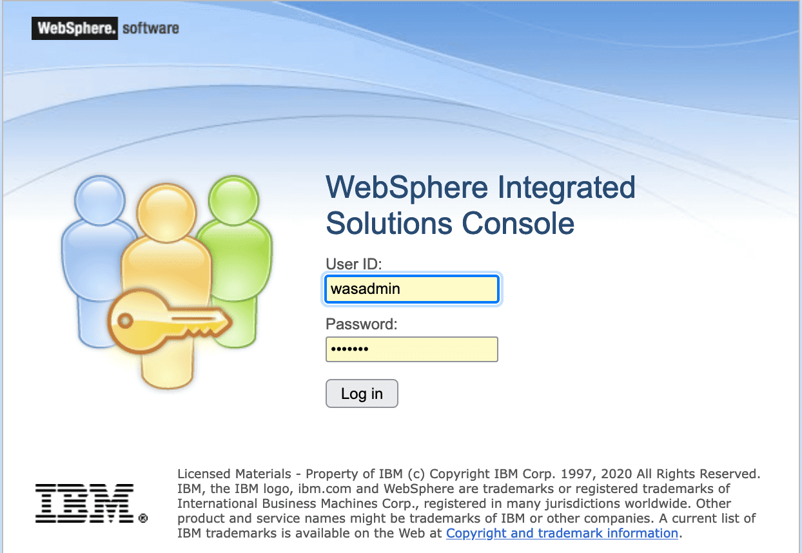Image resolution: width=802 pixels, height=553 pixels.
Task: Click the "WebSphere Integrated Solutions Console" heading
Action: point(480,205)
